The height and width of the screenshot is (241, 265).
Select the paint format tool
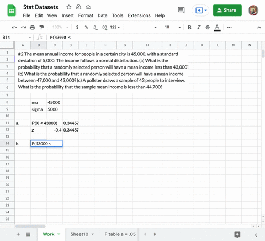tap(42, 27)
